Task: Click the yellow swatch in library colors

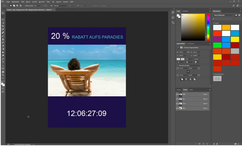Action: pos(235,39)
